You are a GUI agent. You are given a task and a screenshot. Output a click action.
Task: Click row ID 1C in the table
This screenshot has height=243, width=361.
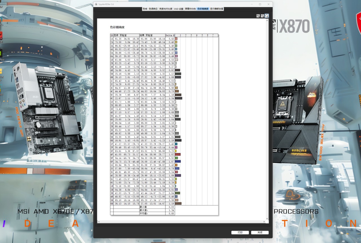(x=112, y=81)
